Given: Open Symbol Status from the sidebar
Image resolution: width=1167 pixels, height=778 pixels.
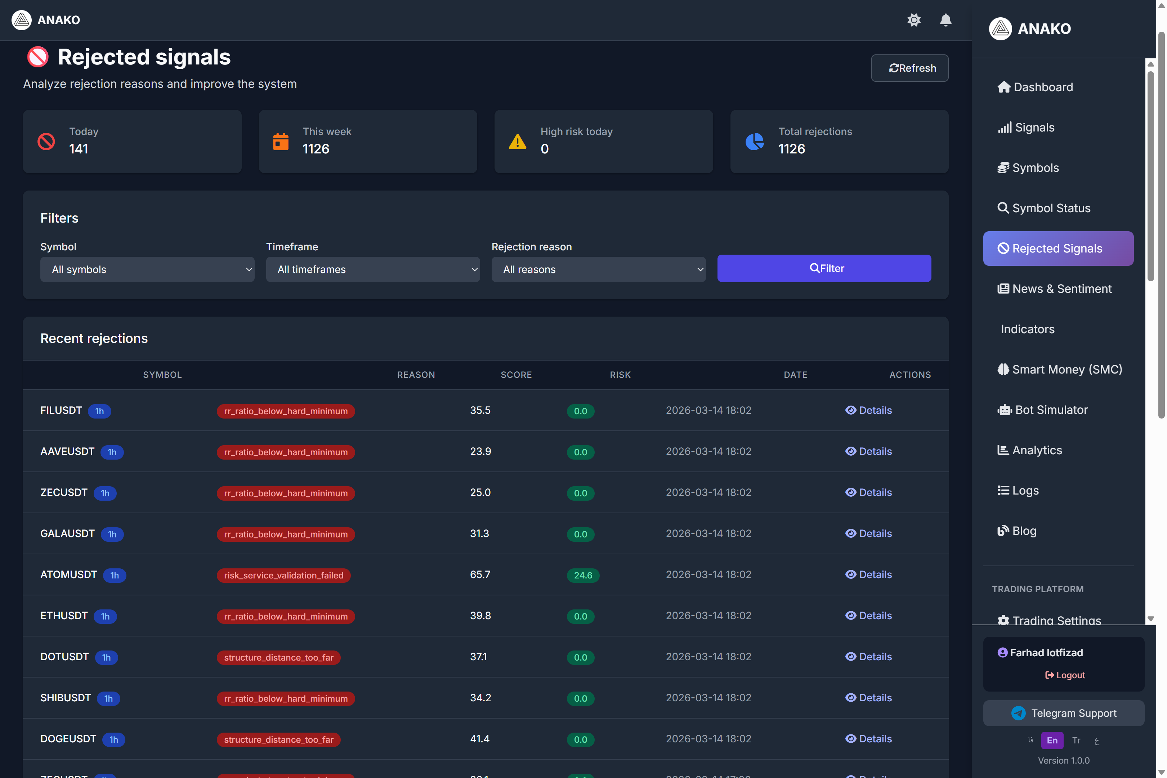Looking at the screenshot, I should (1043, 208).
